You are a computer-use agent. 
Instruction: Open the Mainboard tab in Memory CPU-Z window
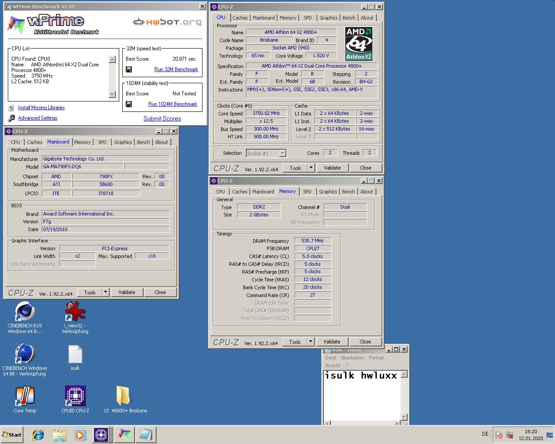(263, 192)
